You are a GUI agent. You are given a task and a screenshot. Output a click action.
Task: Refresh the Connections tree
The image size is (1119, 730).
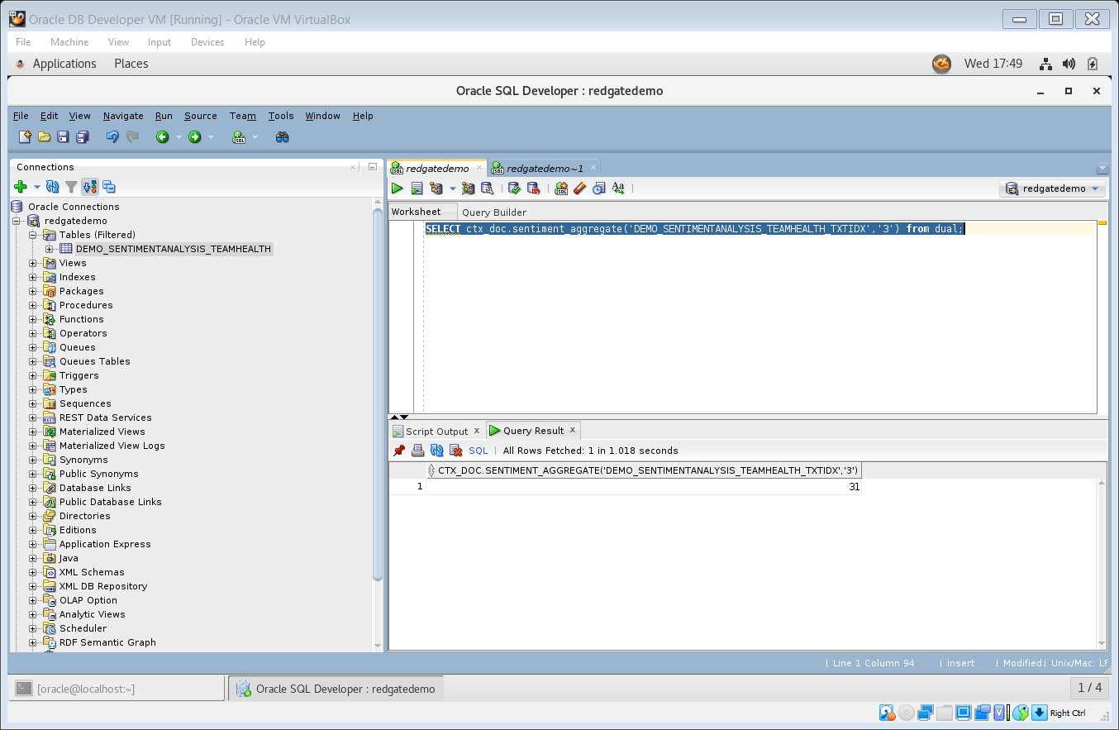pos(53,188)
